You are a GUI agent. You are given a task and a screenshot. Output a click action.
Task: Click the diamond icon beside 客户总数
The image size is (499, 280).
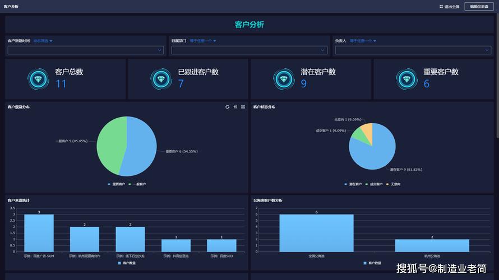point(38,79)
